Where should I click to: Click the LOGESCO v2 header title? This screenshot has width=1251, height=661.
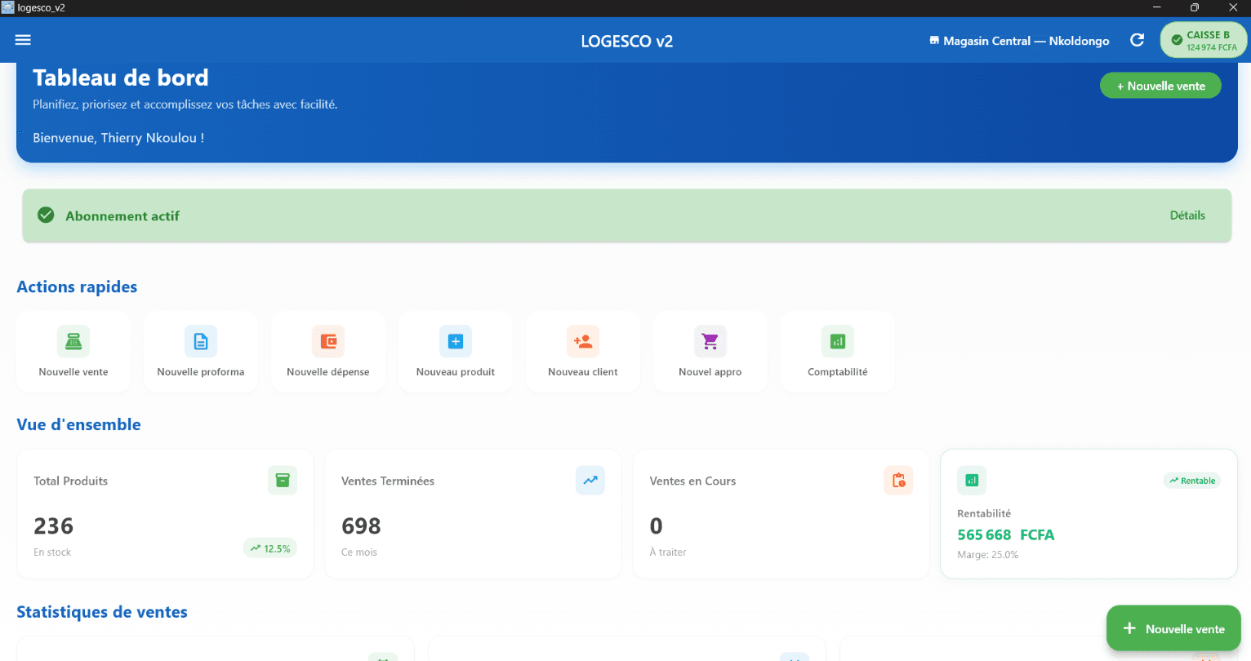tap(627, 41)
